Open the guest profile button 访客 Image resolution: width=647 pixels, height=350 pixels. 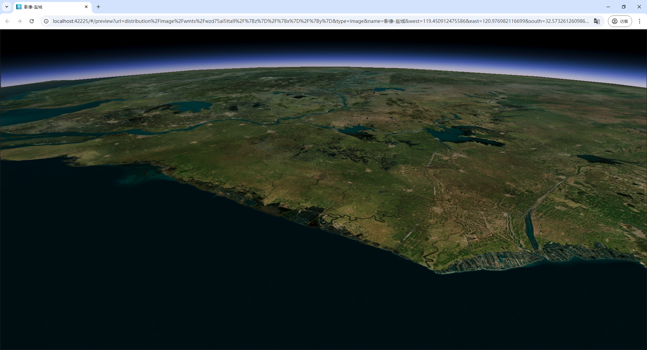(x=620, y=21)
